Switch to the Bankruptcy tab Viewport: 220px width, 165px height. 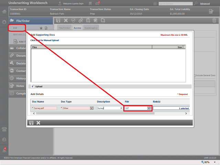point(91,28)
